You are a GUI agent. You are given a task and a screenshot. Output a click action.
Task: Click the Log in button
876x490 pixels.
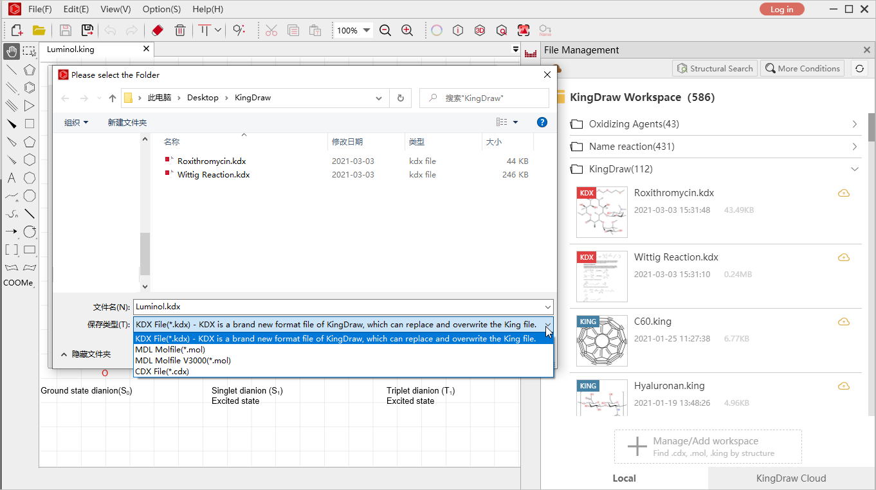[x=781, y=9]
